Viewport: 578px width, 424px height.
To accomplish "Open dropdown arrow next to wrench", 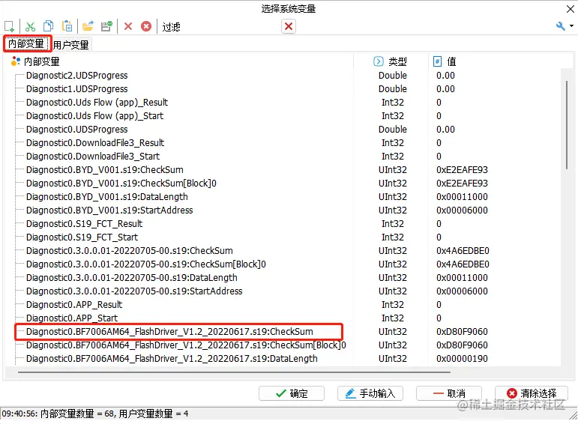I will 571,26.
